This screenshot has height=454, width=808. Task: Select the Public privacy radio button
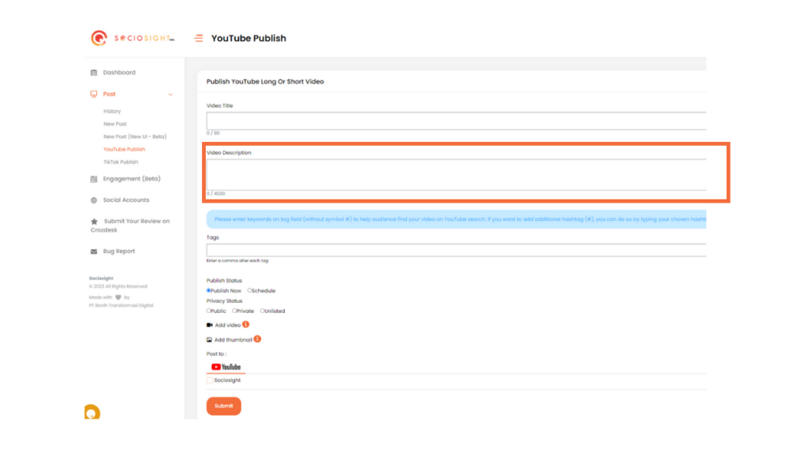[x=208, y=311]
